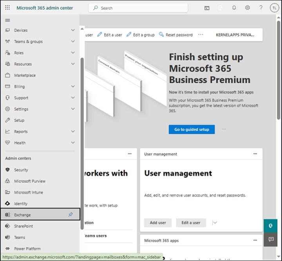This screenshot has height=261, width=282.
Task: Open help question mark icon
Action: [261, 7]
